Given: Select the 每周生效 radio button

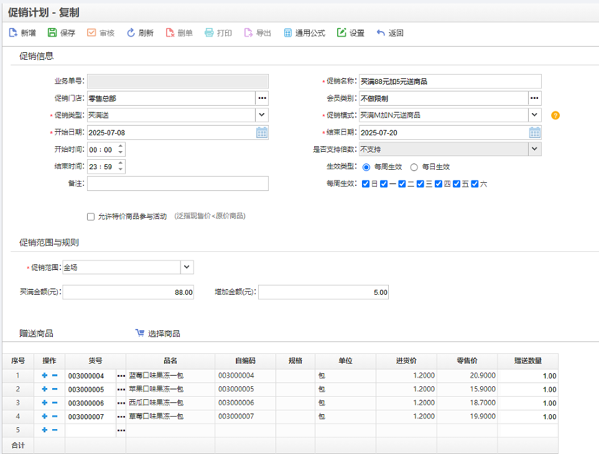Looking at the screenshot, I should (366, 167).
